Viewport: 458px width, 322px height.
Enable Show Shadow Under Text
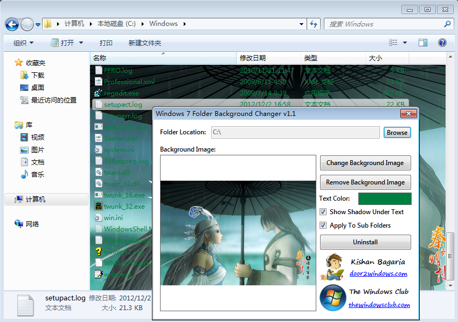[323, 212]
